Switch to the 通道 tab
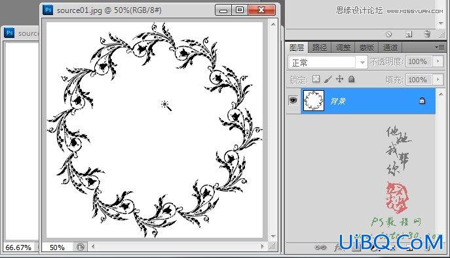 (390, 48)
